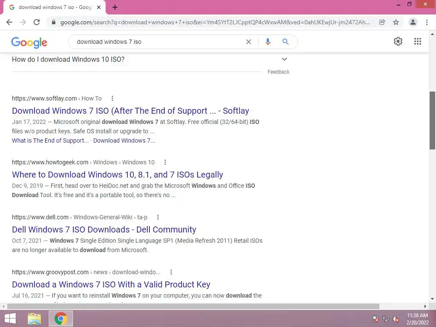Click the horizontal scrollbar thumb
The height and width of the screenshot is (327, 436).
pyautogui.click(x=193, y=307)
